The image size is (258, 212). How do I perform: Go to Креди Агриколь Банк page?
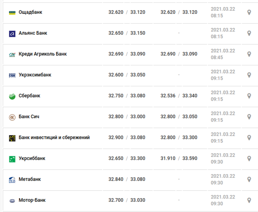pyautogui.click(x=43, y=54)
